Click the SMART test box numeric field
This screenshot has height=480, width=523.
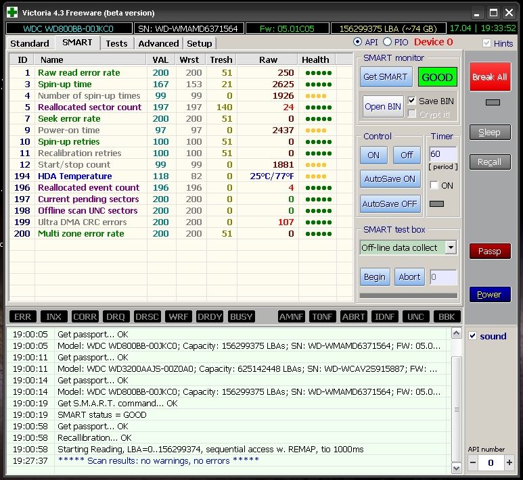(x=443, y=277)
